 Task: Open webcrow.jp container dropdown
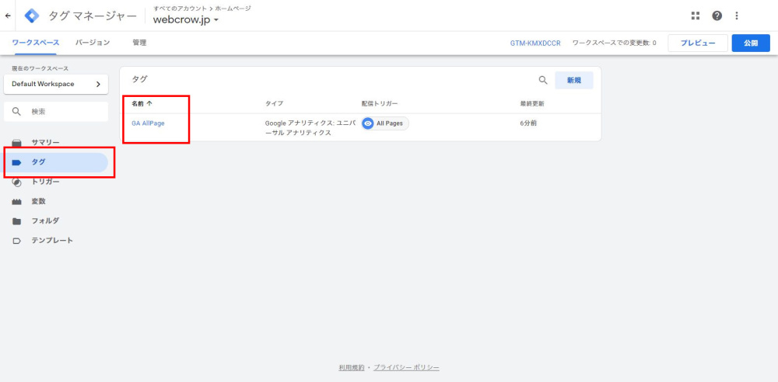point(186,20)
